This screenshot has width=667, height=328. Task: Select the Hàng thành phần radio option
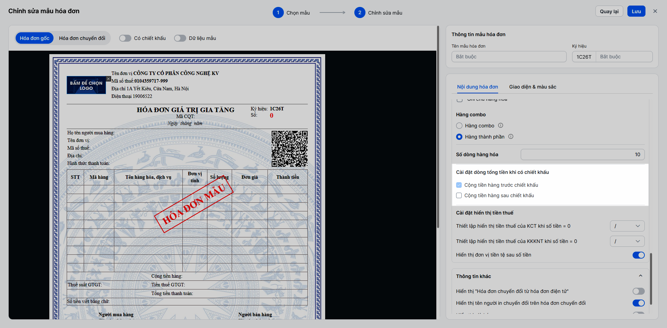(x=459, y=137)
